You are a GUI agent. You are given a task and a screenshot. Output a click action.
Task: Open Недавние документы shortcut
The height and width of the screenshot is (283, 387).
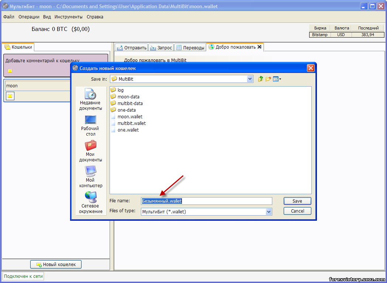point(91,99)
